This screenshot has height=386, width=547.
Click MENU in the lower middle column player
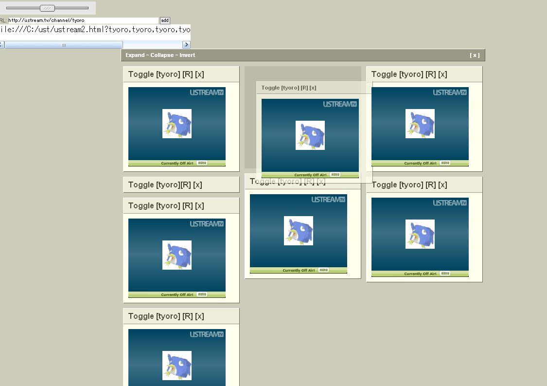324,270
